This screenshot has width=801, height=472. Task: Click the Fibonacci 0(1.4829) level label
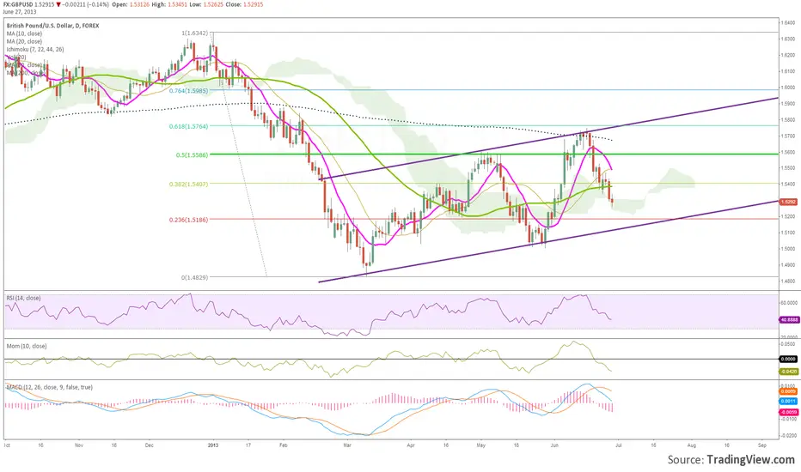point(194,277)
